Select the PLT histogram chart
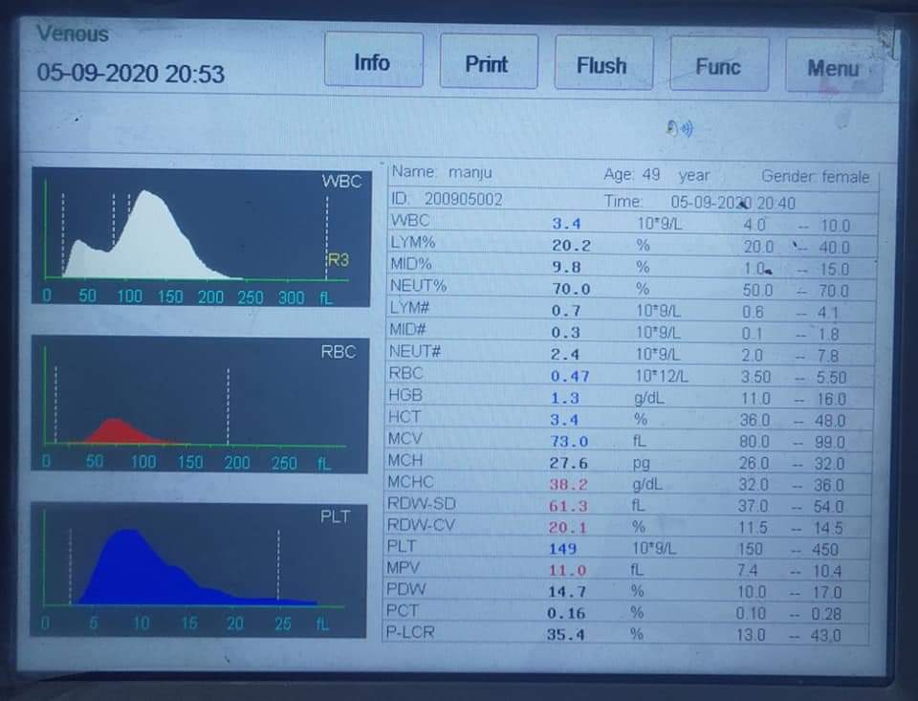918x701 pixels. click(x=199, y=570)
